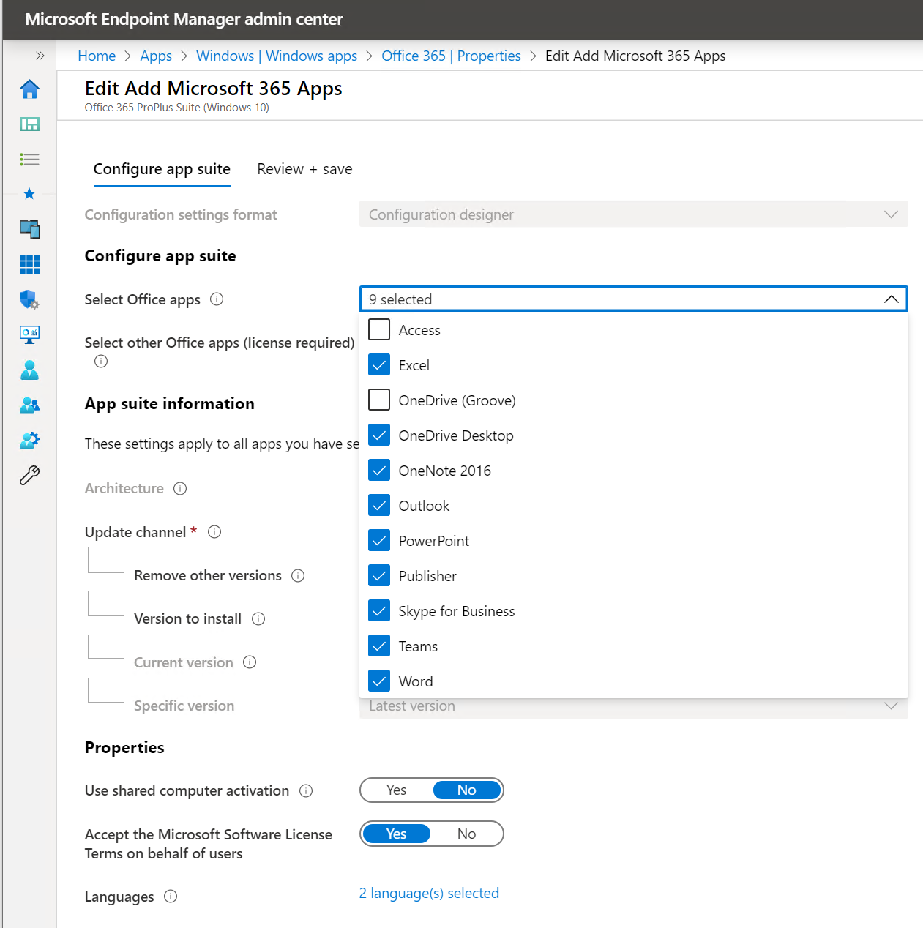This screenshot has width=923, height=928.
Task: Uncheck OneNote 2016 checkbox
Action: [x=379, y=471]
